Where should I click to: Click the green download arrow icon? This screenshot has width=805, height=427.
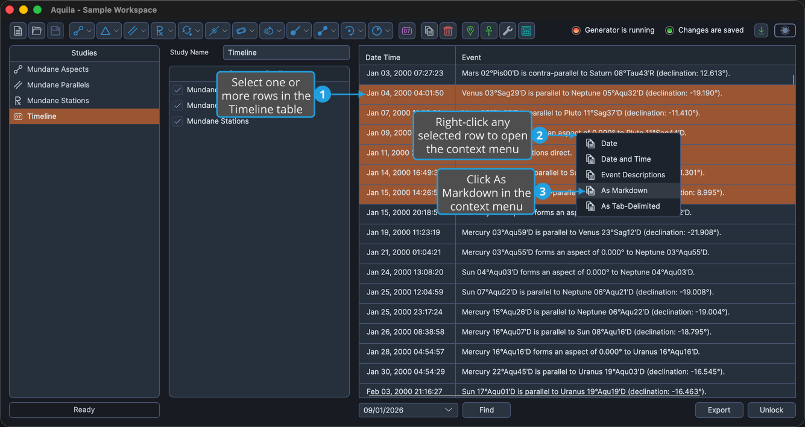(x=762, y=31)
